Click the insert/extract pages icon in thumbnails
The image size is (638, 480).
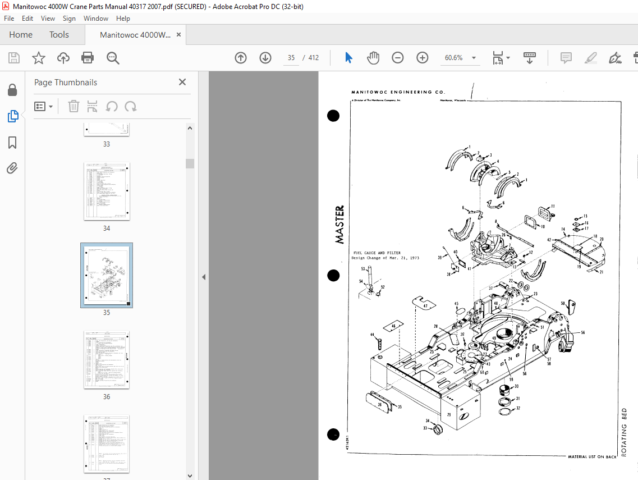[x=93, y=106]
